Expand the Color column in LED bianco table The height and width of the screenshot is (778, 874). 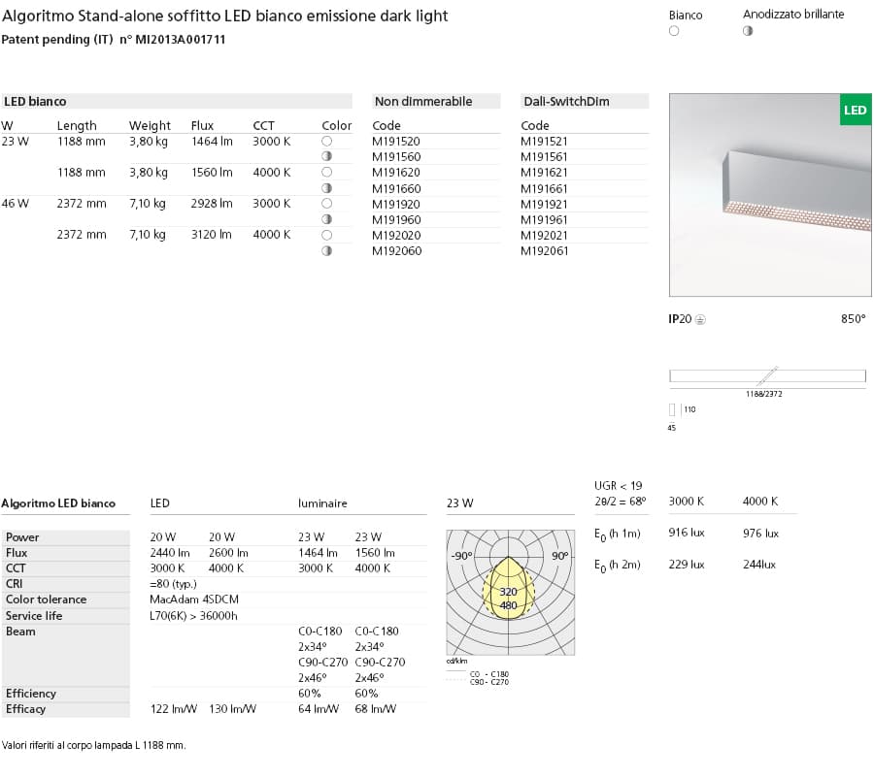pos(336,125)
